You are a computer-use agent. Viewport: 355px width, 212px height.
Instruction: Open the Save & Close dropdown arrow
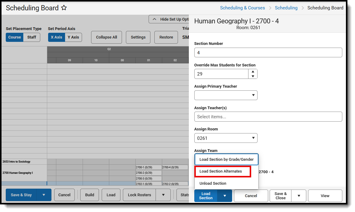(299, 196)
